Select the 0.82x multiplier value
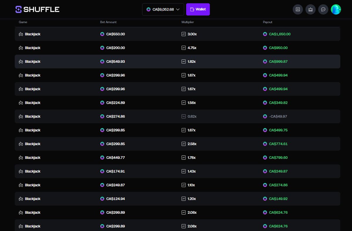Screen dimensions: 352x231 [192, 116]
